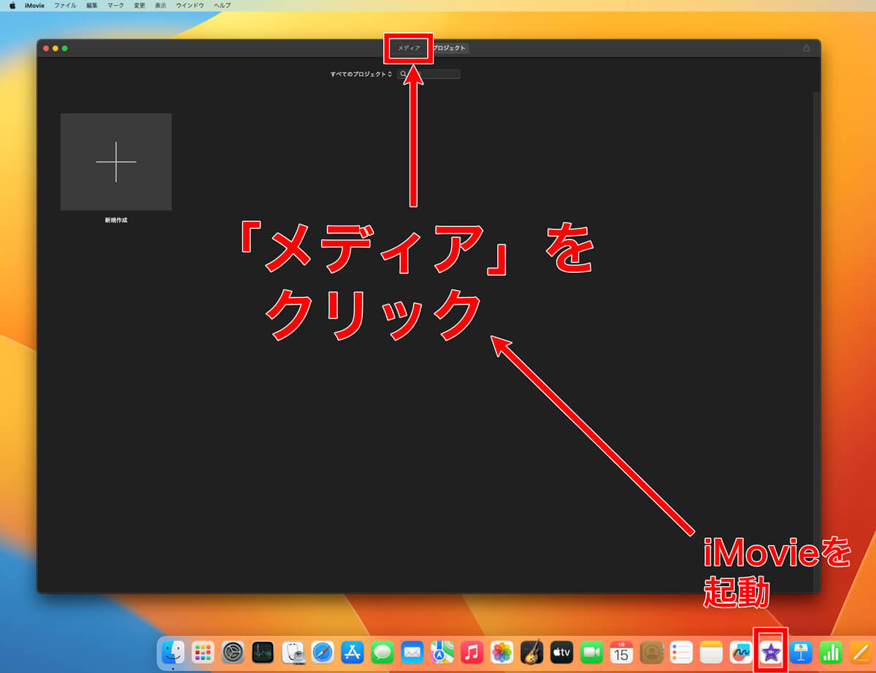Switch to the プロジェクト tab
876x673 pixels.
(448, 48)
